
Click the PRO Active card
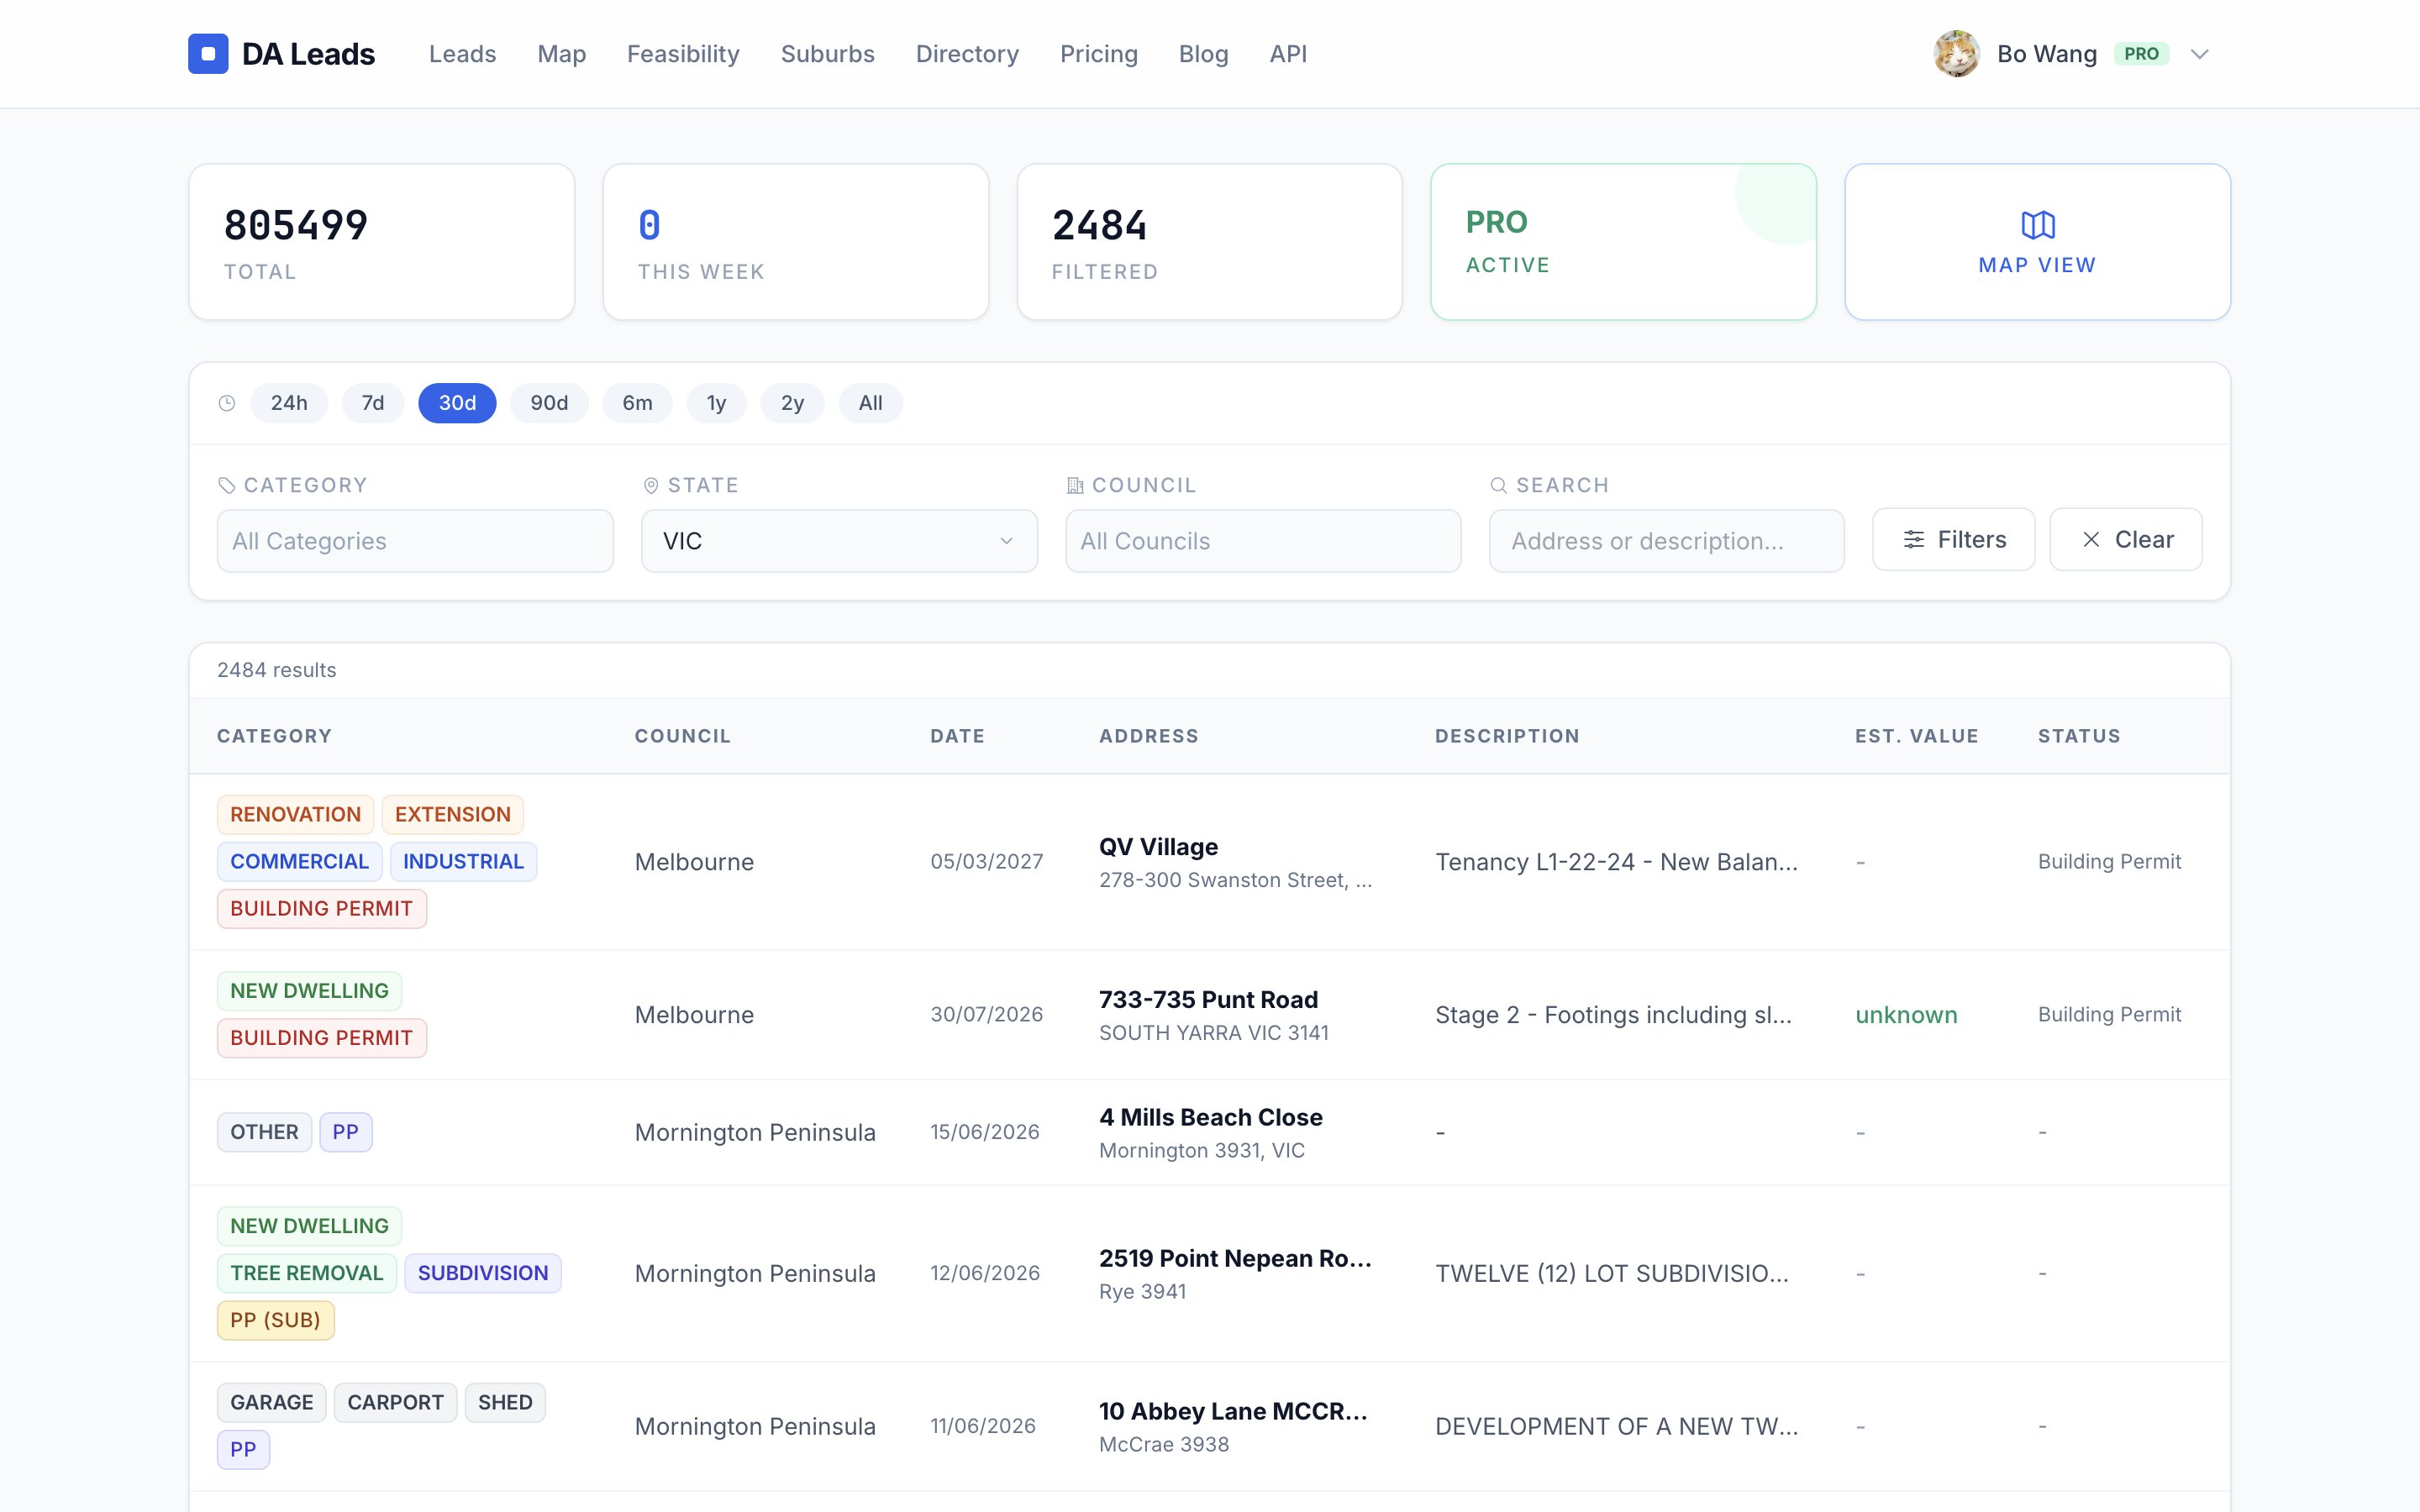coord(1623,242)
